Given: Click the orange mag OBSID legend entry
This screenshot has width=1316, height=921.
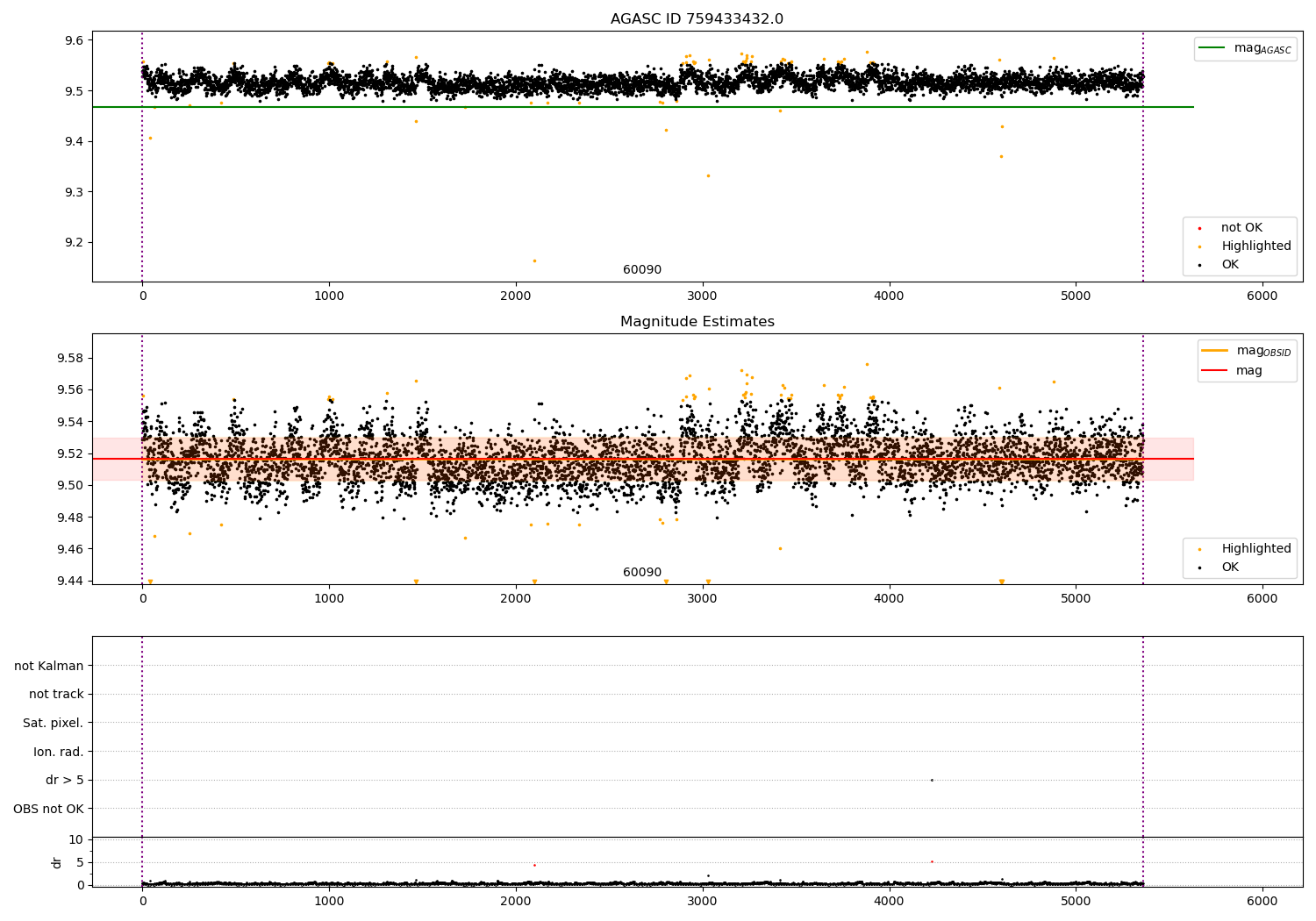Looking at the screenshot, I should click(1247, 351).
